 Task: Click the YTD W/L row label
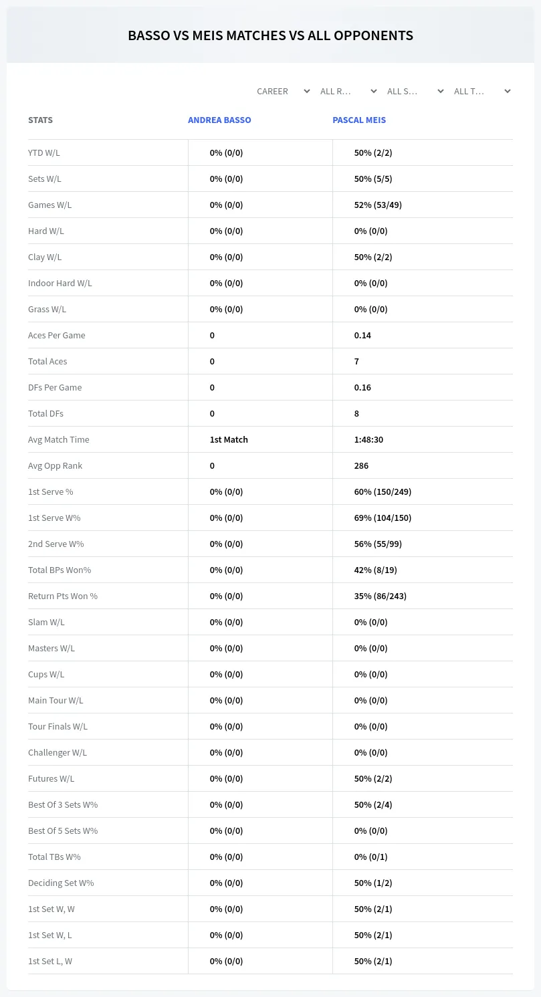(x=44, y=152)
